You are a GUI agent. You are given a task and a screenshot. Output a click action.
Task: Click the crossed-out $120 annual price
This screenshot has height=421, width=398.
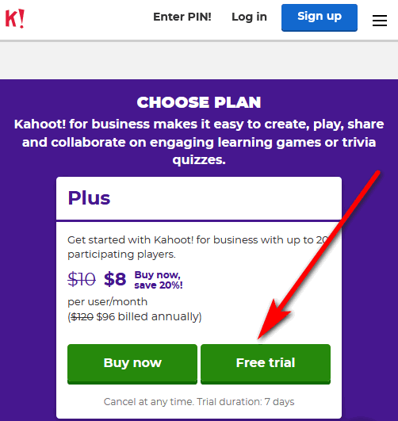pyautogui.click(x=82, y=317)
